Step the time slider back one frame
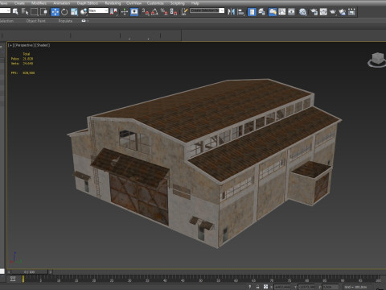Image resolution: width=386 pixels, height=290 pixels. (x=9, y=272)
